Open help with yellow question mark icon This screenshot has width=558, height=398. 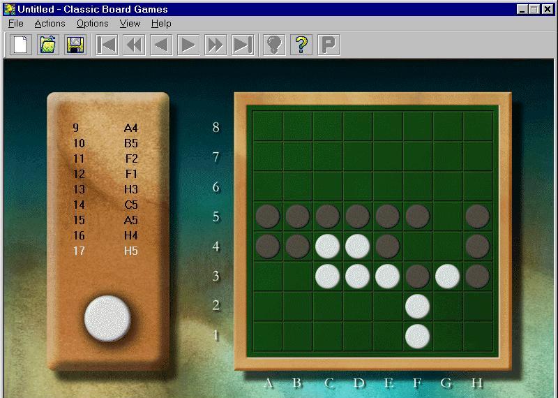click(x=301, y=45)
